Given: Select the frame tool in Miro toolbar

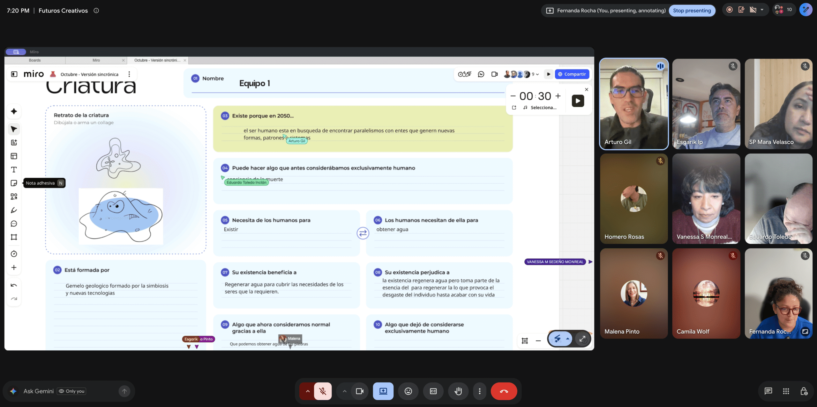Looking at the screenshot, I should click(x=14, y=237).
